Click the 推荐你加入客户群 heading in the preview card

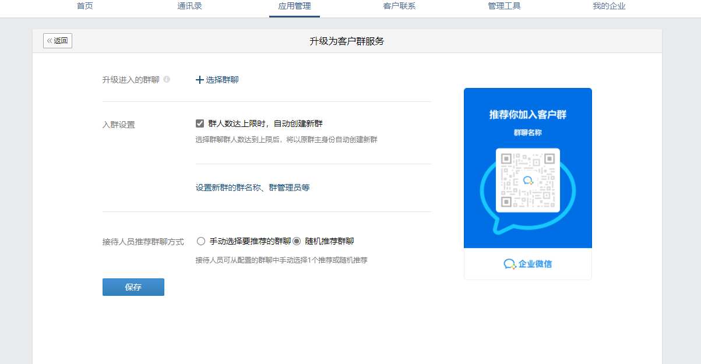tap(528, 114)
